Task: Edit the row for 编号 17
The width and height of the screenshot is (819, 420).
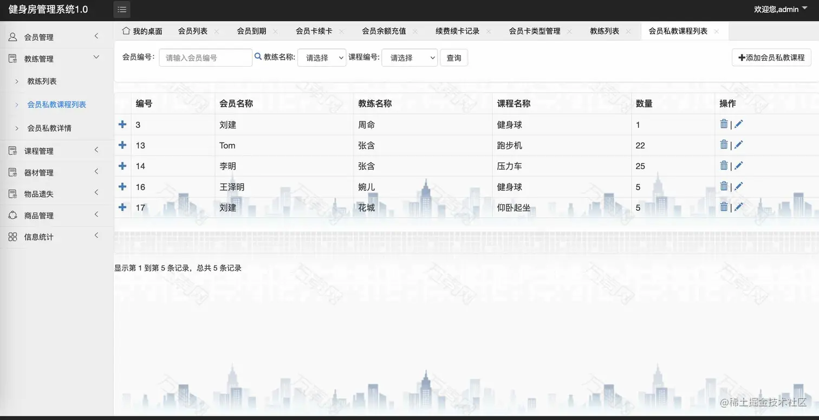Action: 738,207
